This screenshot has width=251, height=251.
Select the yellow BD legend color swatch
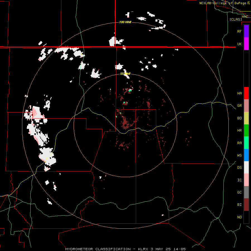pyautogui.click(x=246, y=118)
